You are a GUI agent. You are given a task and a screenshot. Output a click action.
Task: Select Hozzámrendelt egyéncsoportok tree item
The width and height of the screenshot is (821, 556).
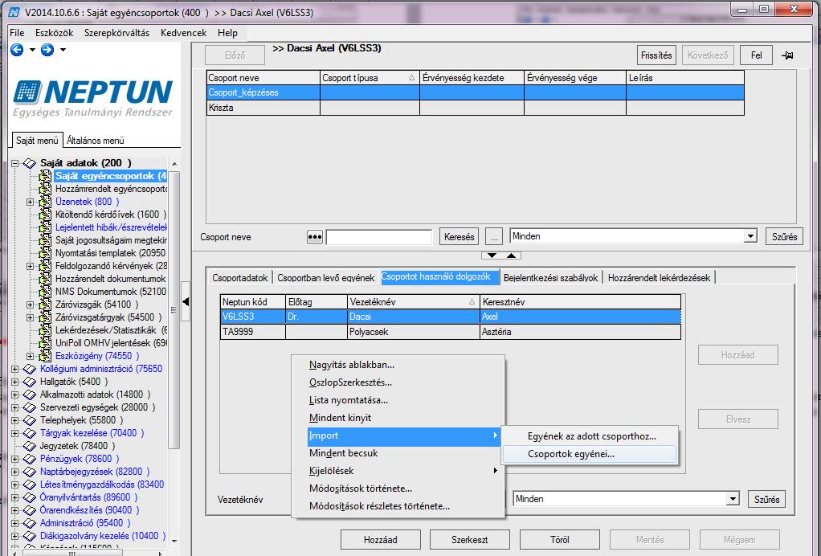111,189
